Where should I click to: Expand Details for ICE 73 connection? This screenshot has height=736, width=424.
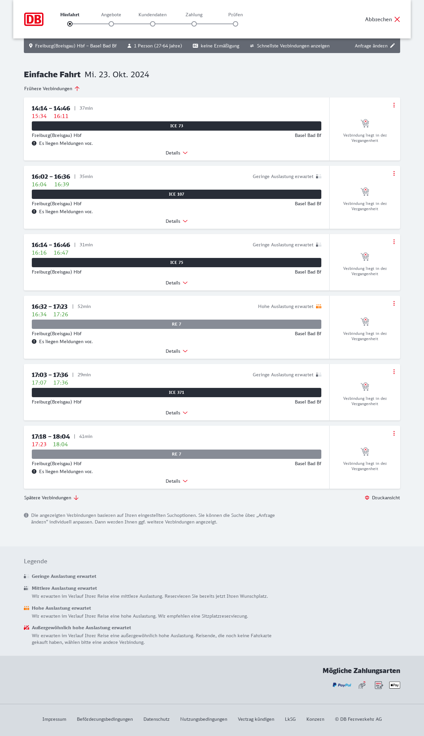tap(177, 153)
